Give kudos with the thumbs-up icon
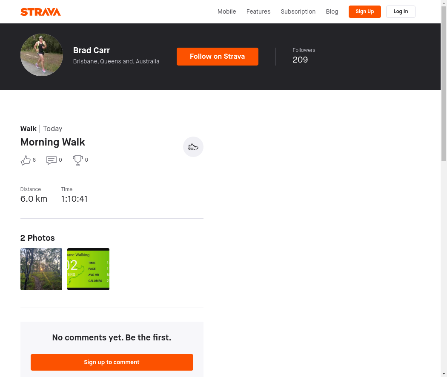Image resolution: width=447 pixels, height=377 pixels. point(26,160)
